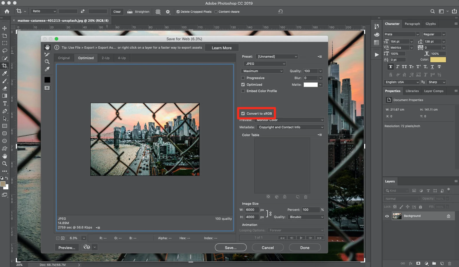
Task: Select the Eraser tool
Action: (x=5, y=88)
